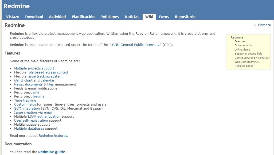
Task: Open Who uses Redmine? contents entry
Action: pos(247,62)
